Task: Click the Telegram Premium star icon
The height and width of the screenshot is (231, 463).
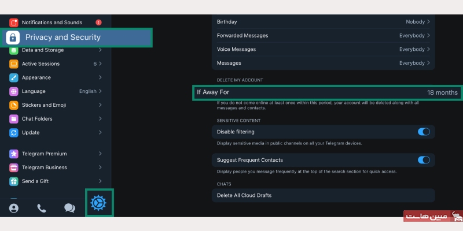Action: click(x=13, y=154)
